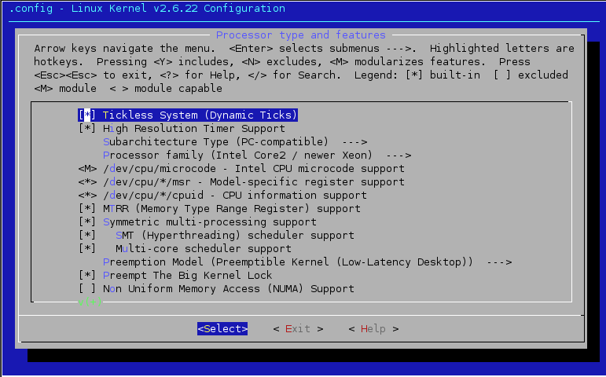Select Processor family (Intel Core2 / newer Xeon) entry
606x377 pixels.
[237, 156]
